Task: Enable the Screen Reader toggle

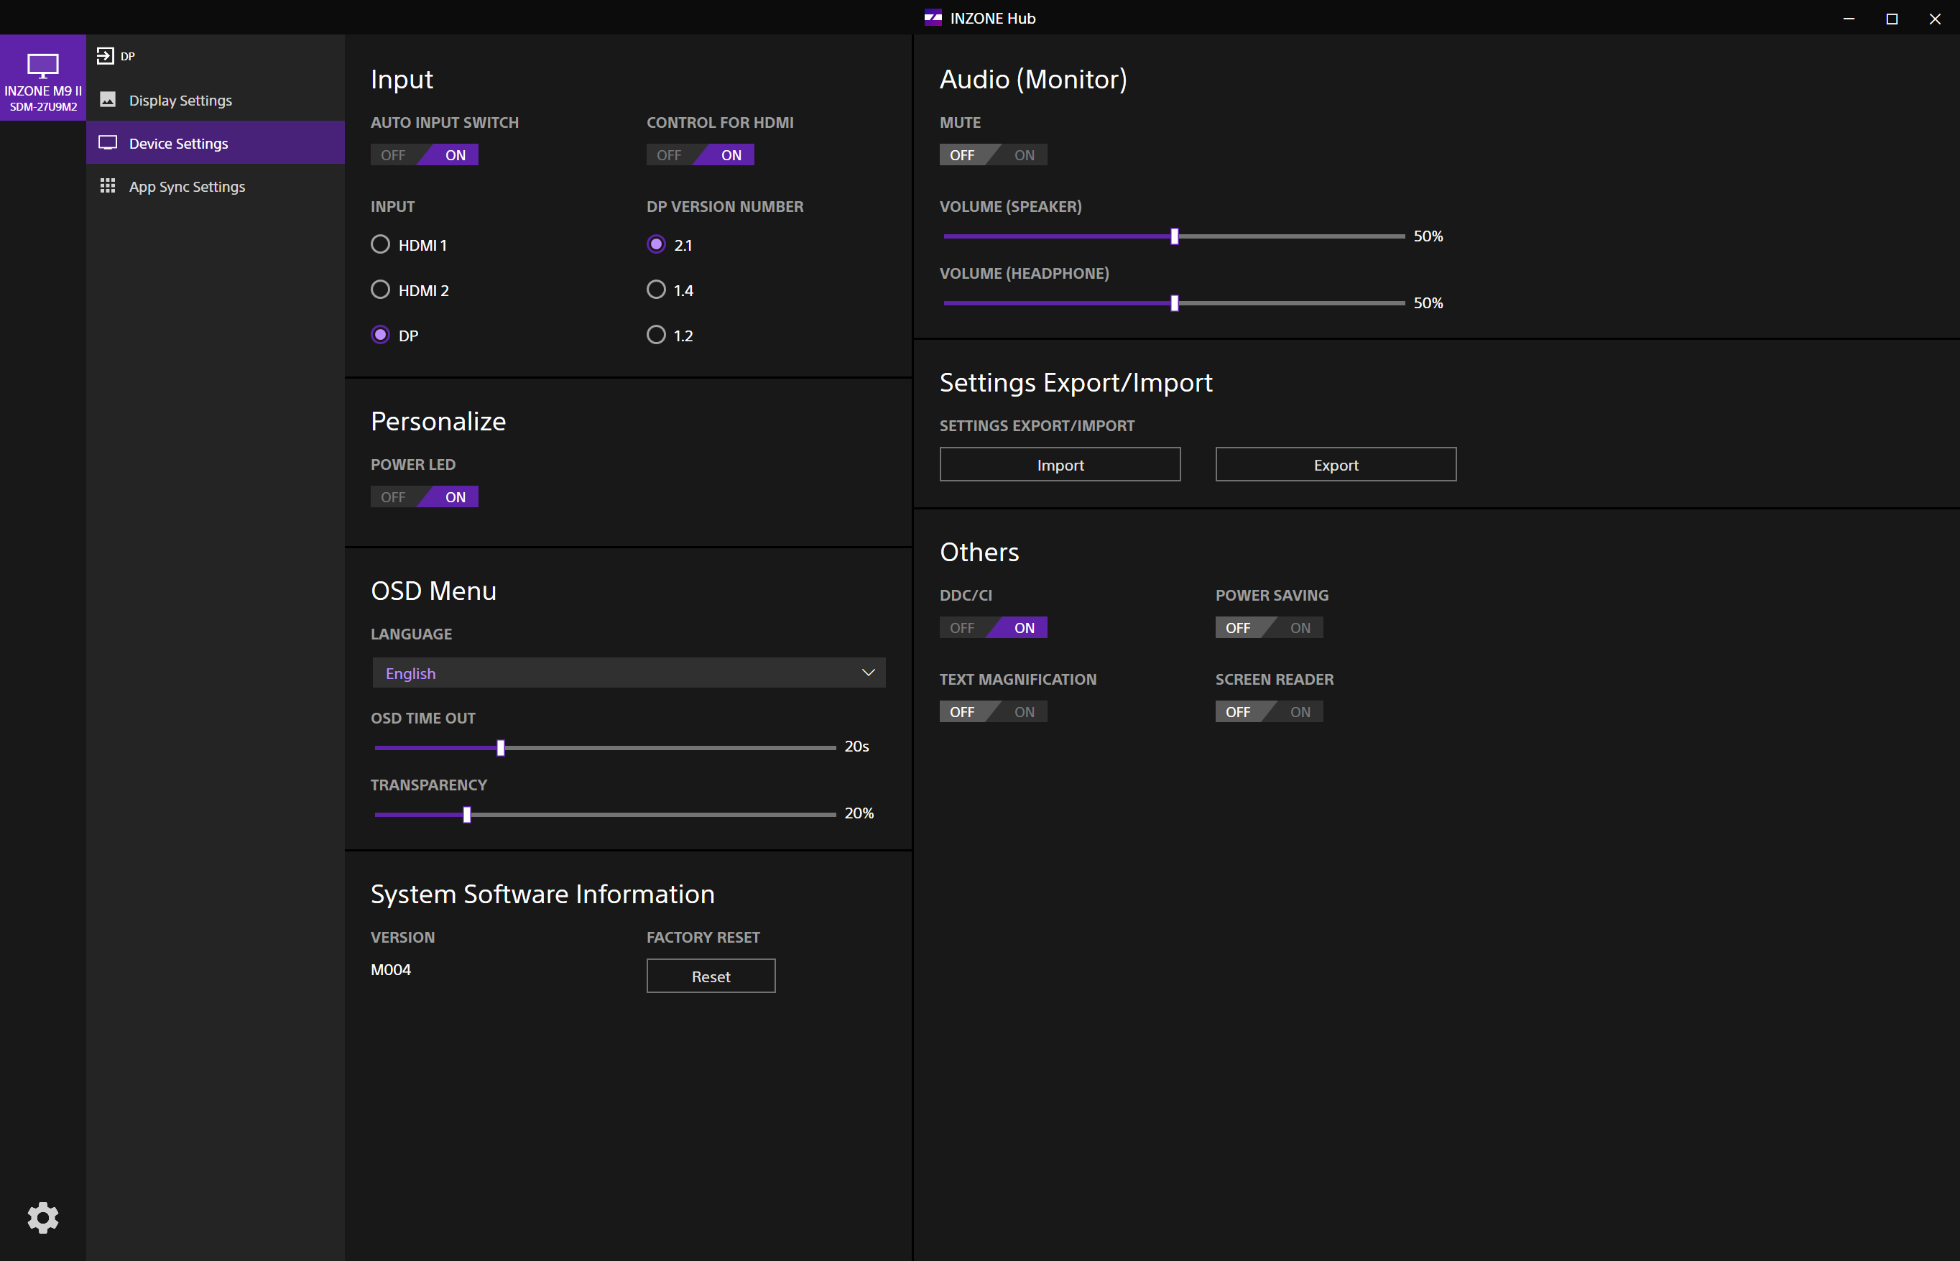Action: pyautogui.click(x=1269, y=711)
